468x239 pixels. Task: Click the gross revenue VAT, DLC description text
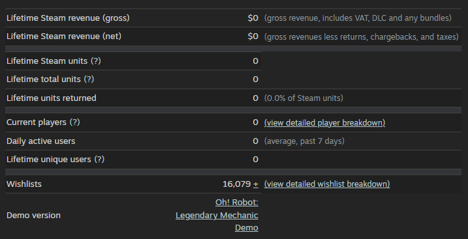358,18
